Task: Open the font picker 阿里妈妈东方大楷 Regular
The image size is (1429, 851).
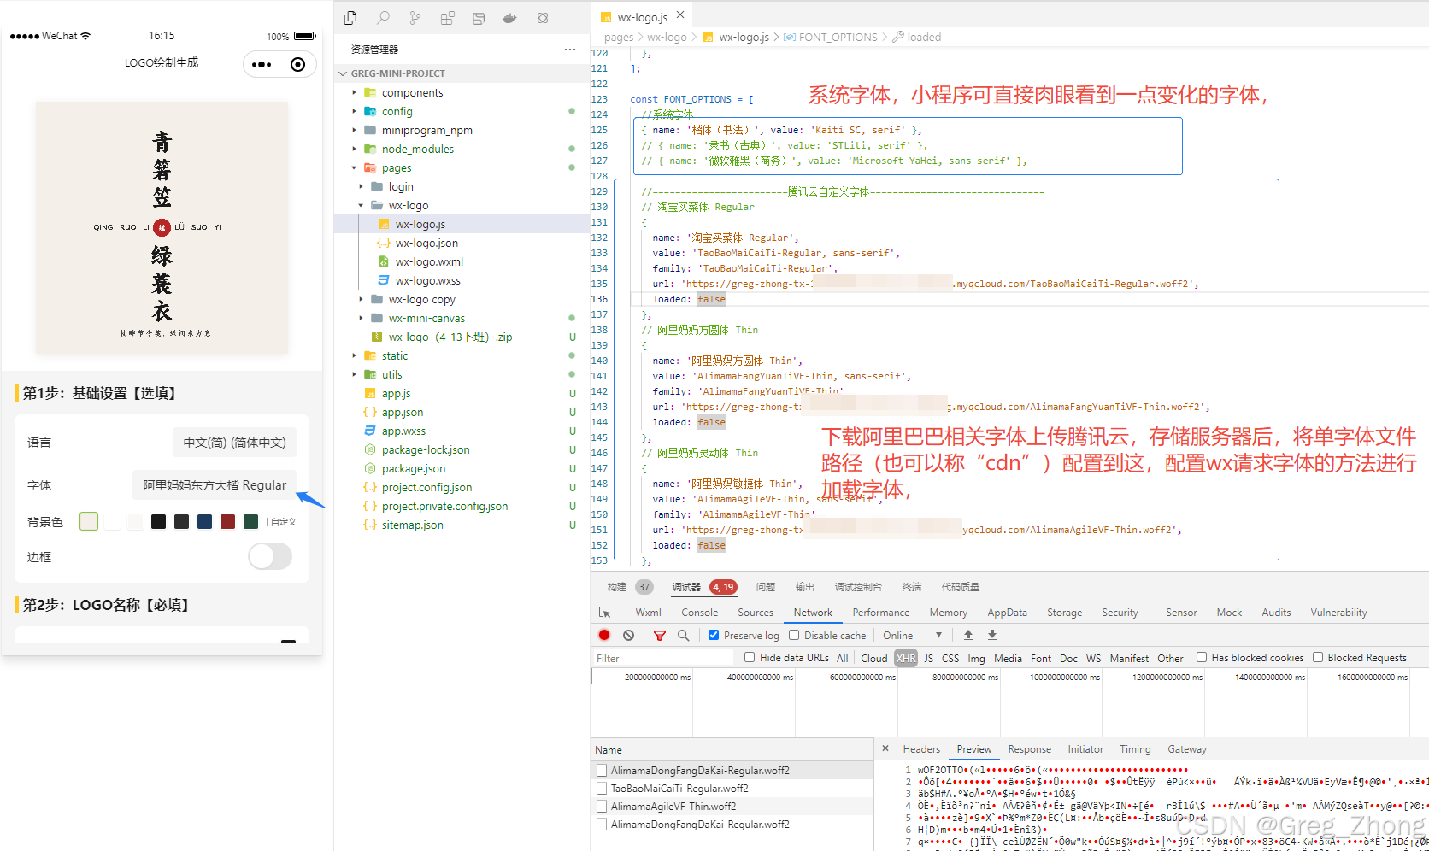Action: tap(215, 485)
